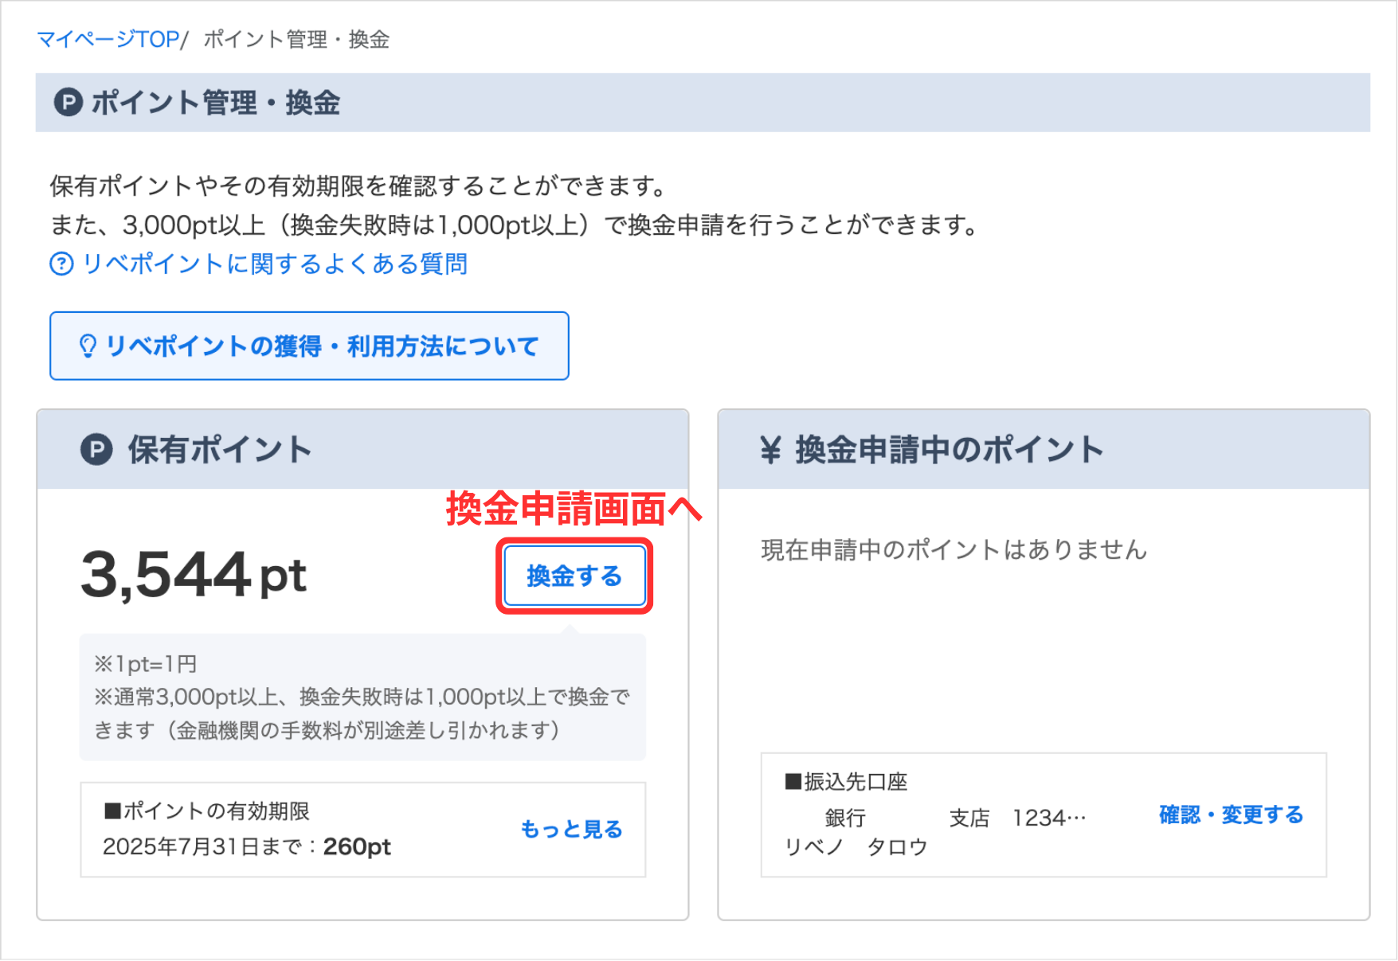Click the 現在申請中のポイントはありません message
The width and height of the screenshot is (1398, 961).
[x=954, y=549]
